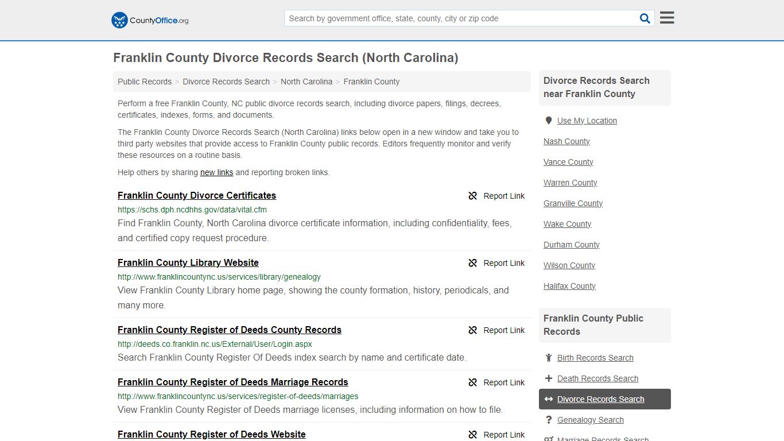Open Franklin County Register of Deeds Website result
This screenshot has width=784, height=441.
[212, 434]
